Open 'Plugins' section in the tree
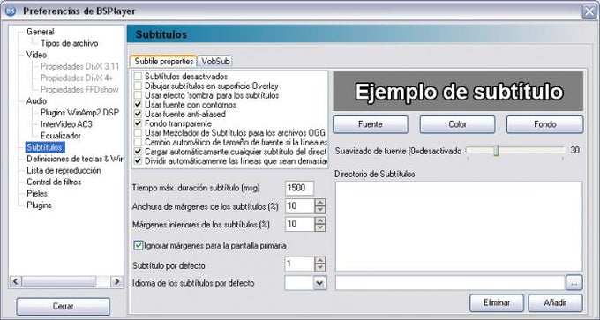Screen dimensions: 600x320 pyautogui.click(x=39, y=205)
